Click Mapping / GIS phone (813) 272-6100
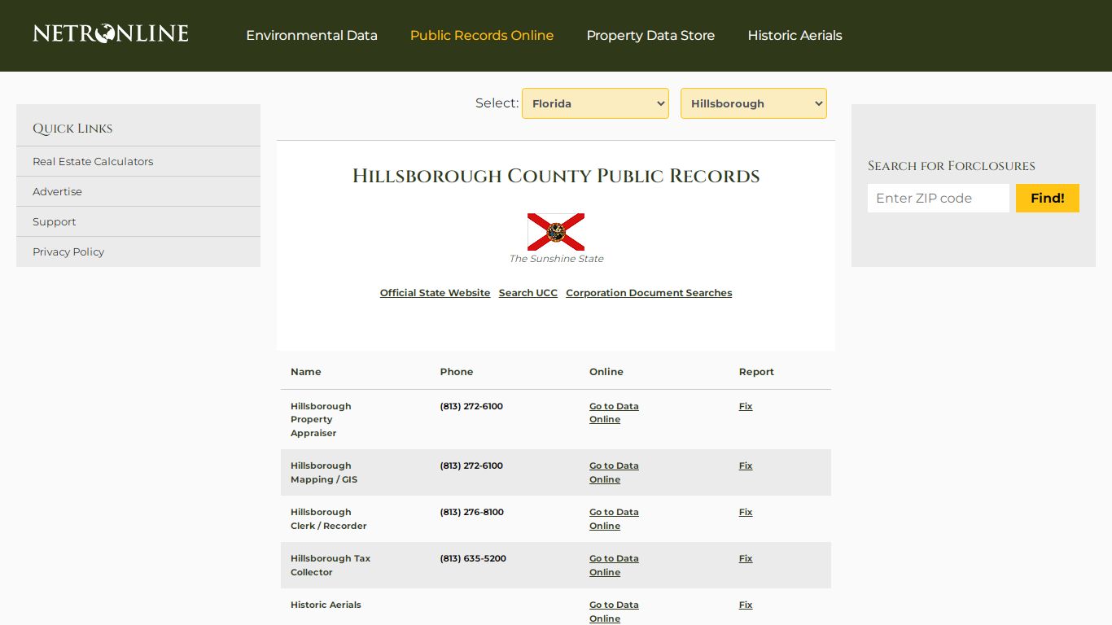 click(471, 465)
